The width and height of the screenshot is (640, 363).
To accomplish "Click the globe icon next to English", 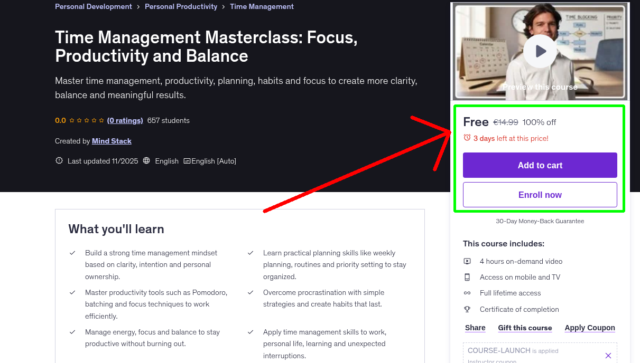I will (146, 161).
